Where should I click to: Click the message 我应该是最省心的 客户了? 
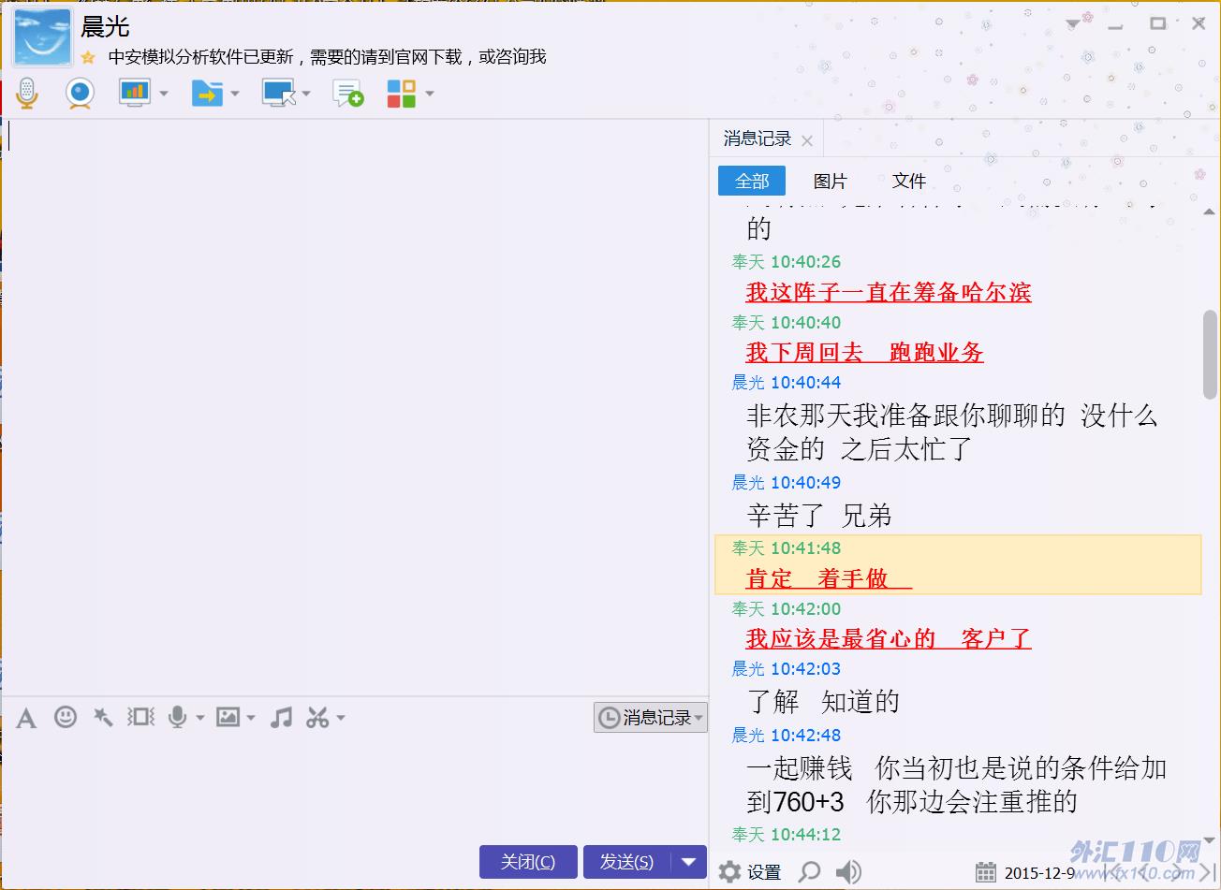click(x=889, y=639)
